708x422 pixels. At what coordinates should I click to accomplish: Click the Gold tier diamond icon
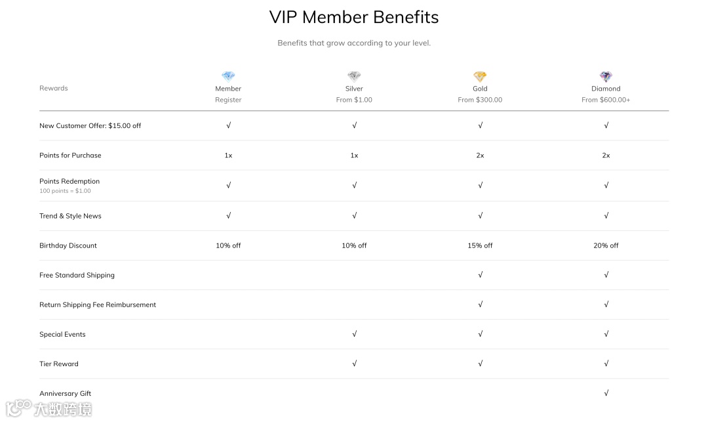point(480,76)
